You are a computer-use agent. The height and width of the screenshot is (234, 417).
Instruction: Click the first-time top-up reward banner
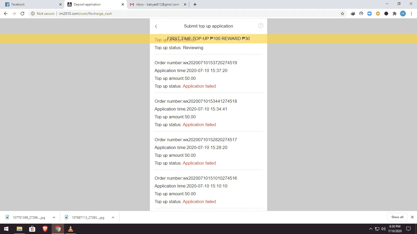(208, 39)
